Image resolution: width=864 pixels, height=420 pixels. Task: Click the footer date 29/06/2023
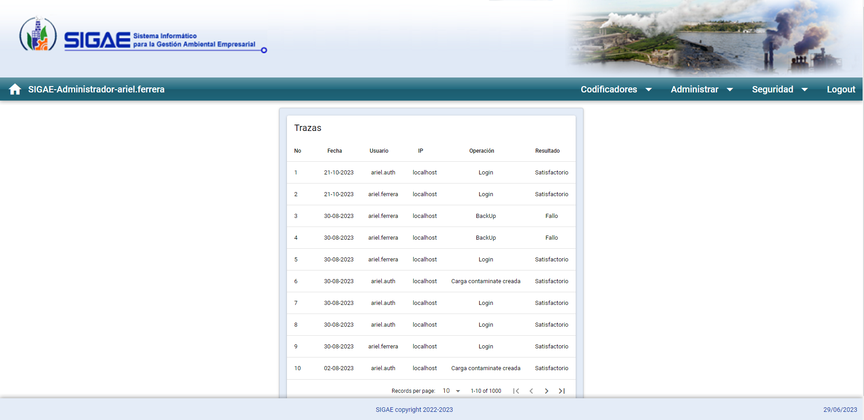pos(840,410)
